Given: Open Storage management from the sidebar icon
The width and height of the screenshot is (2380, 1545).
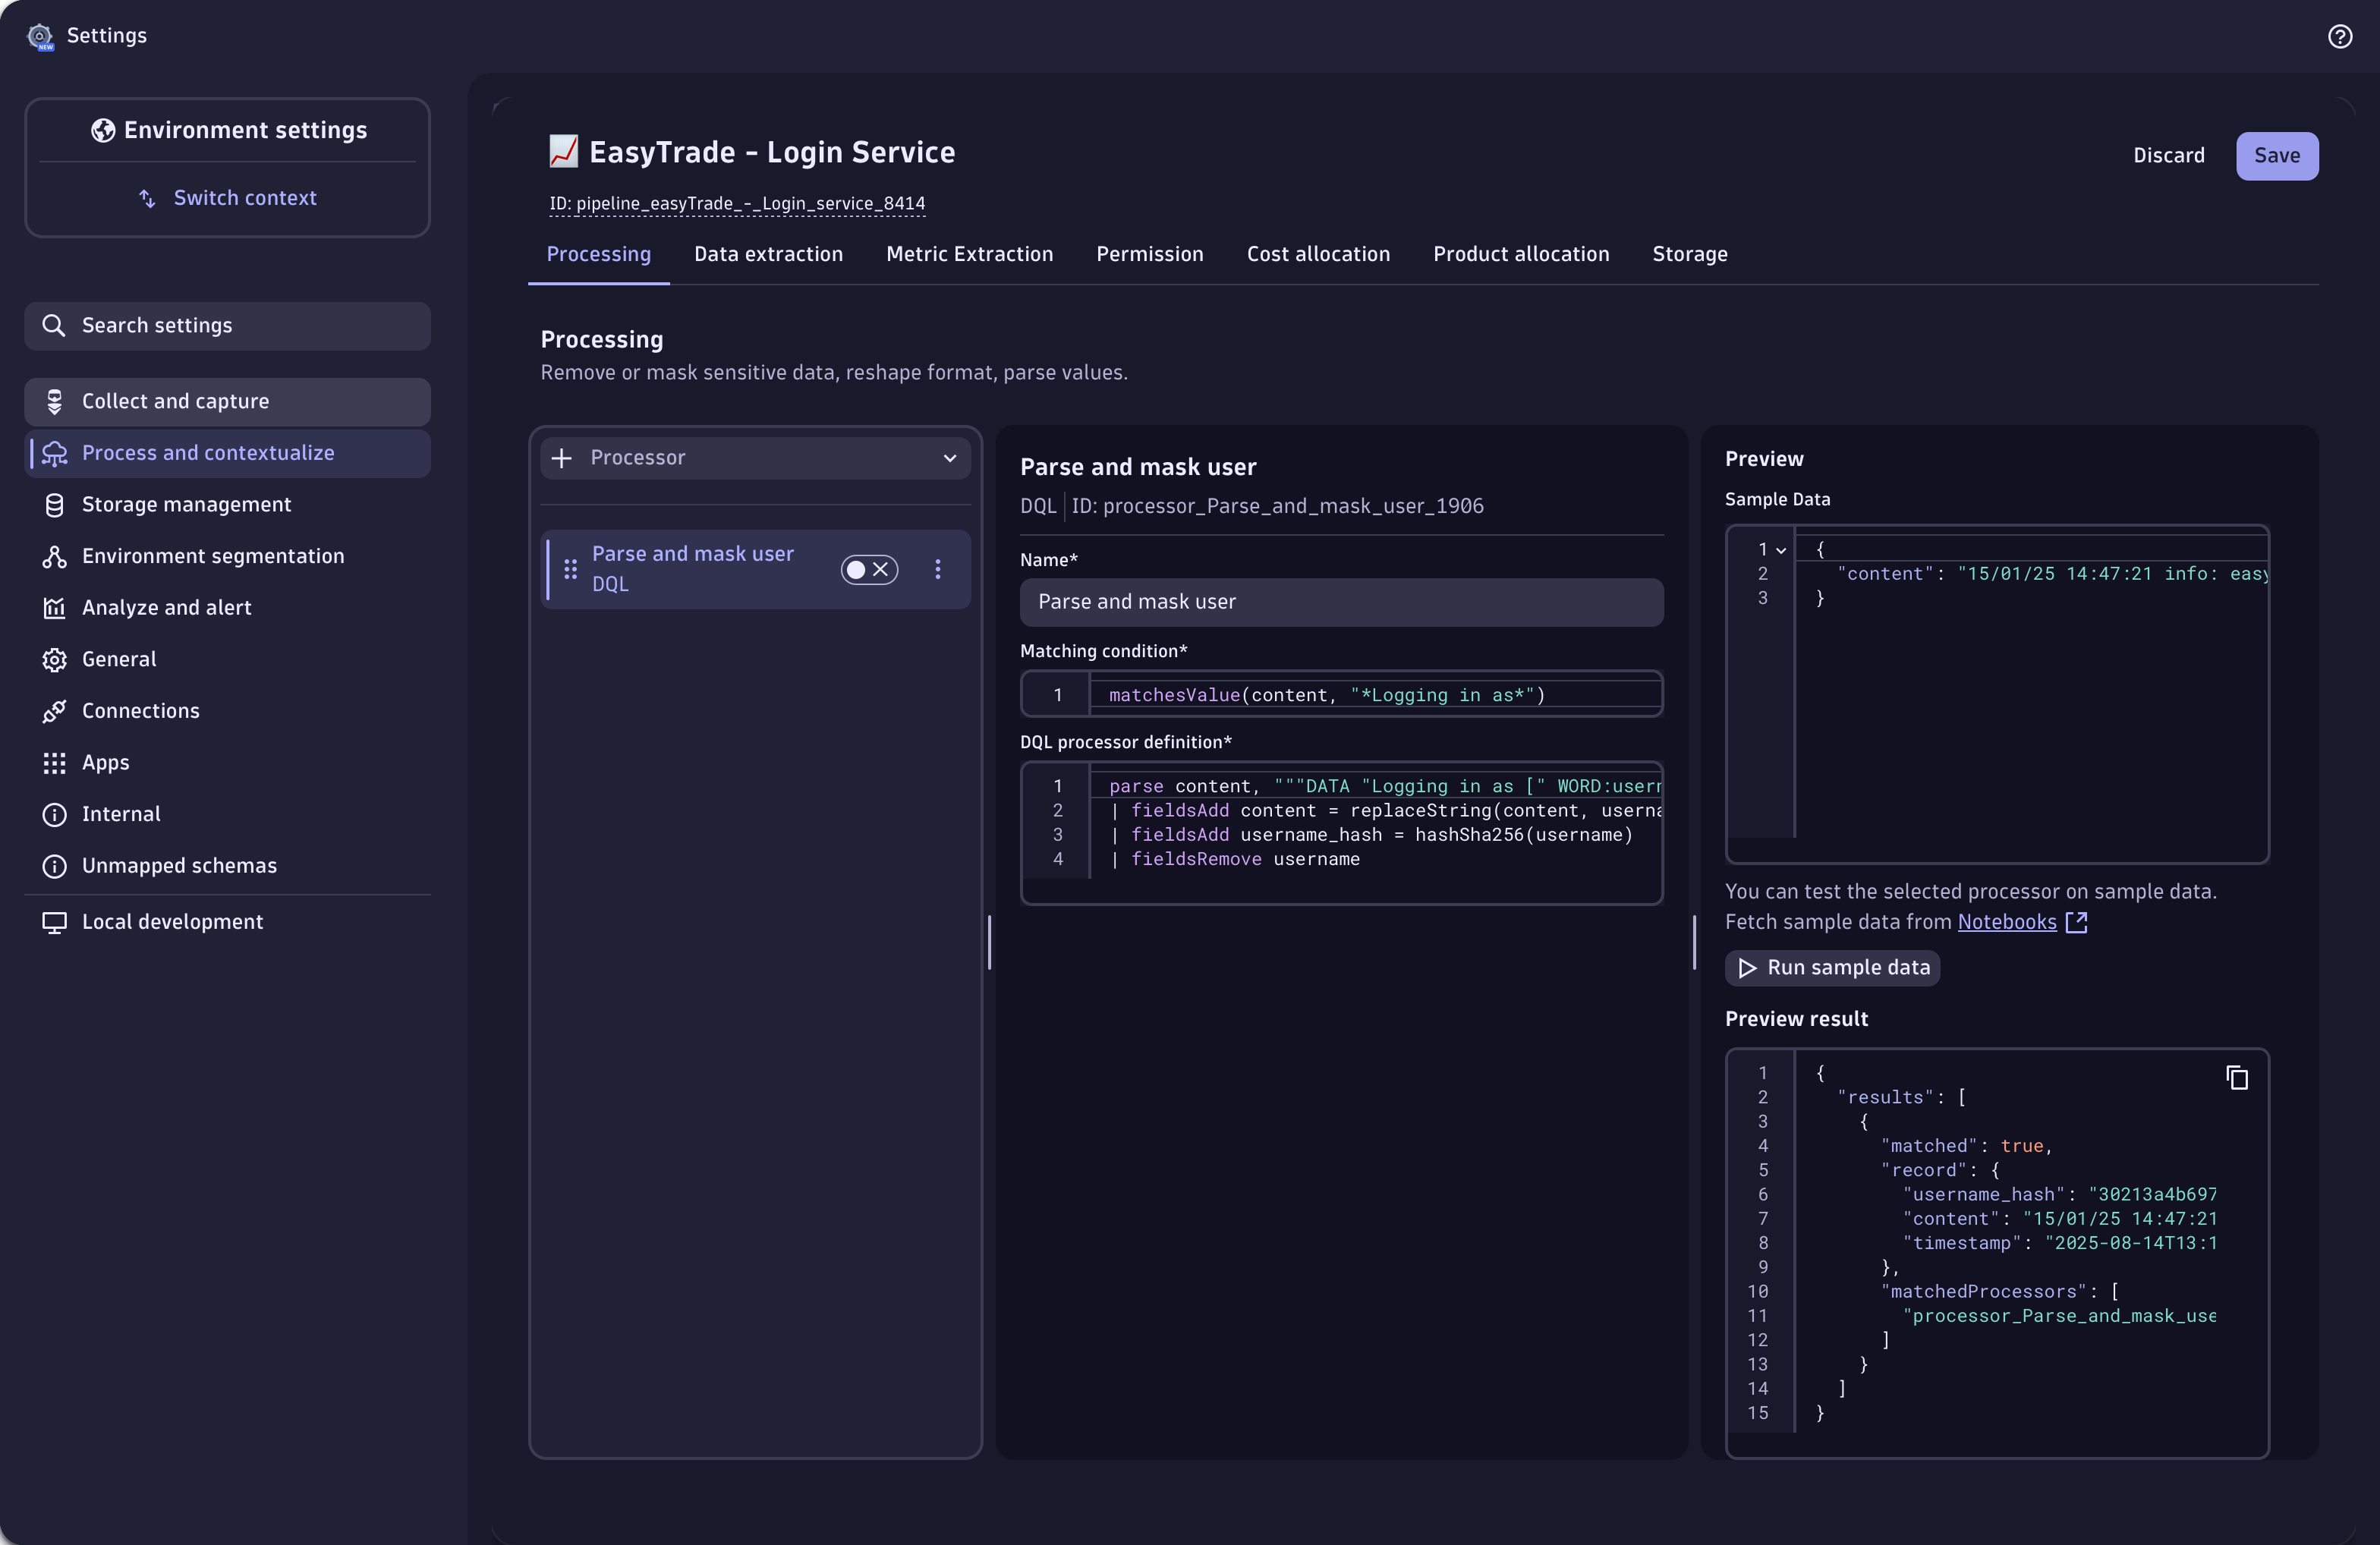Looking at the screenshot, I should [x=55, y=505].
